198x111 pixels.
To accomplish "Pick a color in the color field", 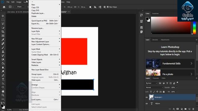I will tap(171, 25).
